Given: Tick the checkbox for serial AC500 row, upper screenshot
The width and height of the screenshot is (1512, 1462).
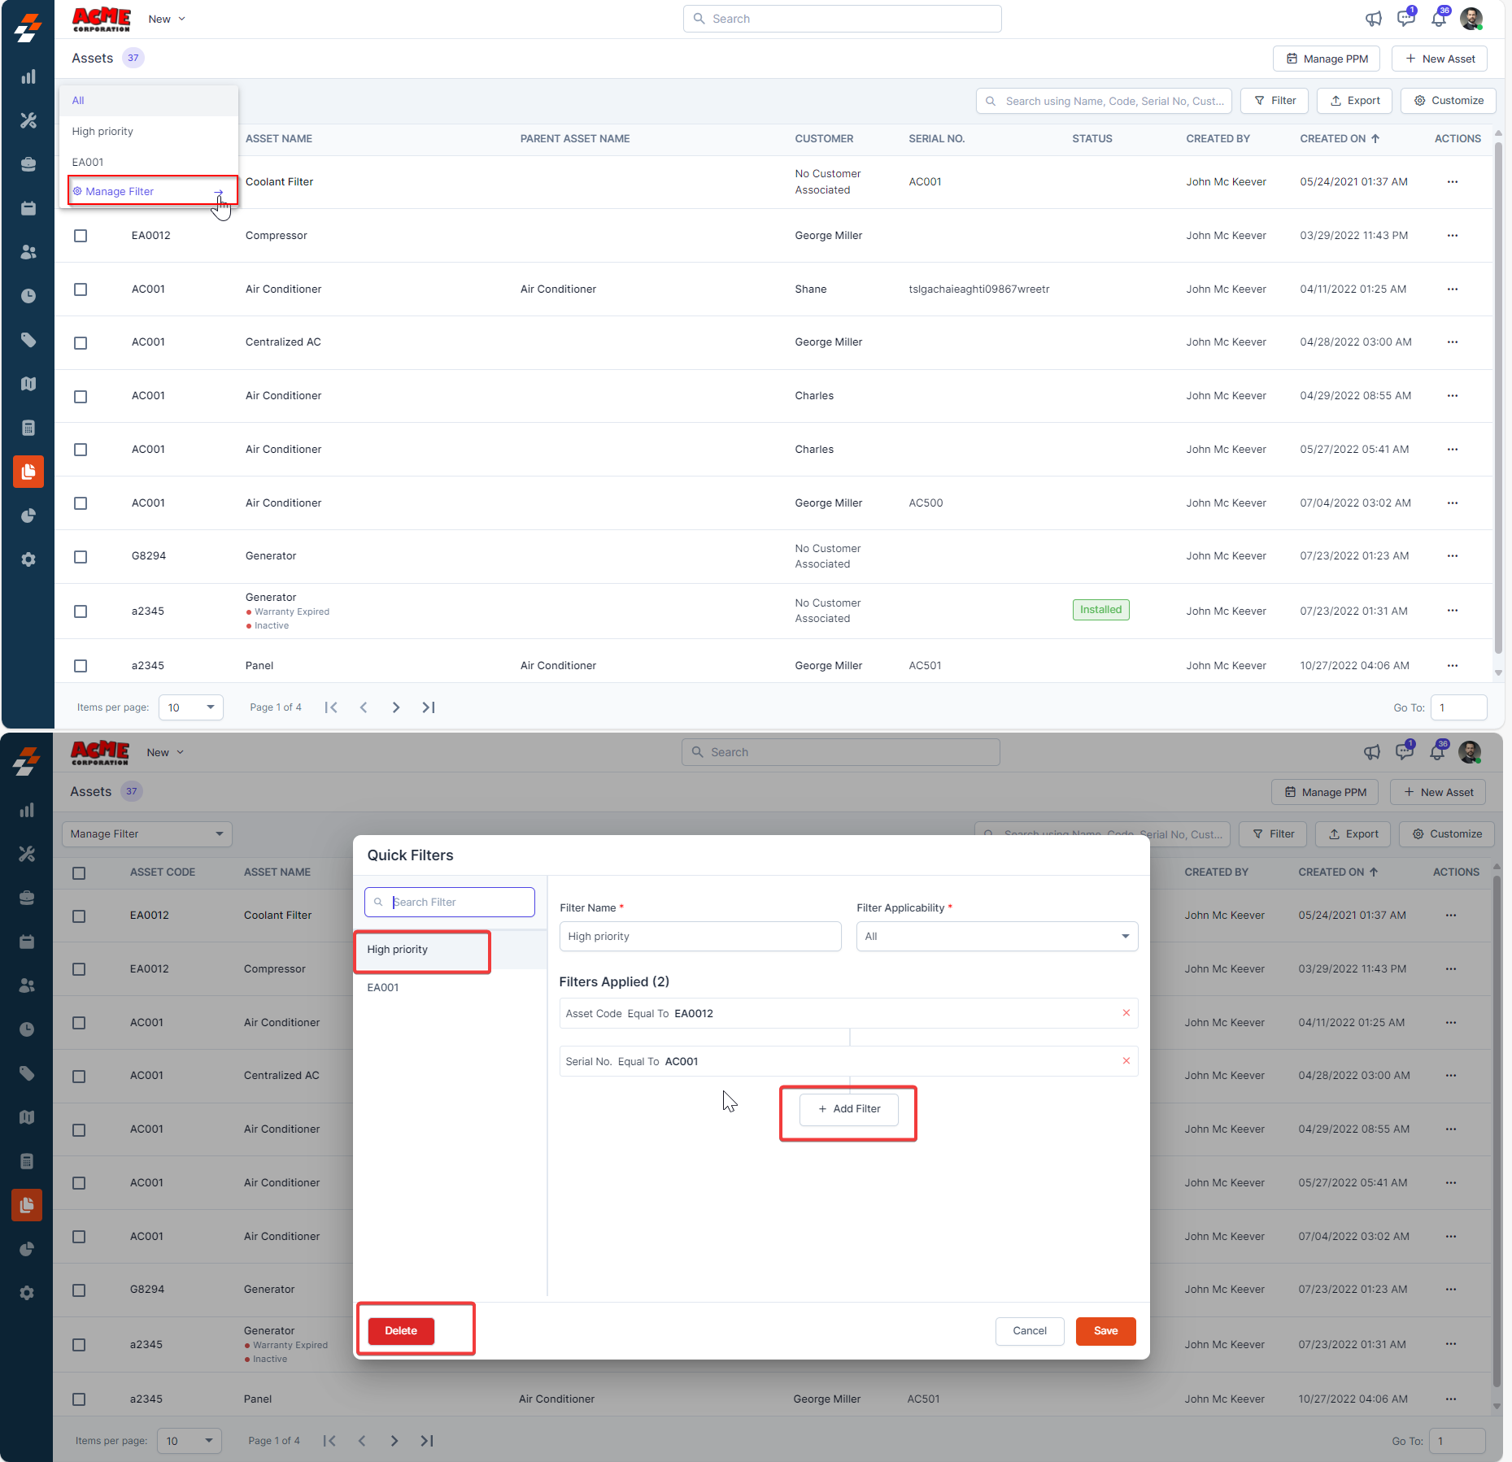Looking at the screenshot, I should [81, 503].
